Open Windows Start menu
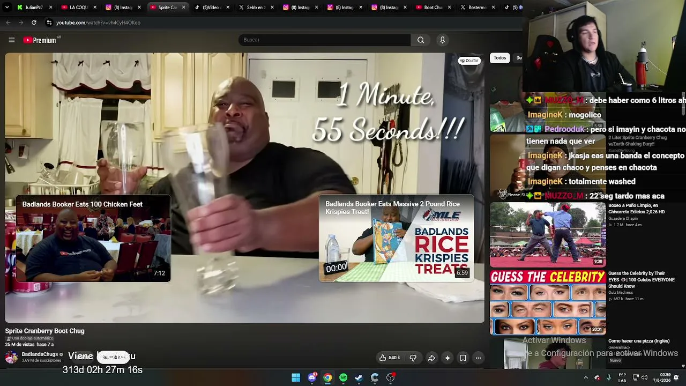 pyautogui.click(x=296, y=377)
